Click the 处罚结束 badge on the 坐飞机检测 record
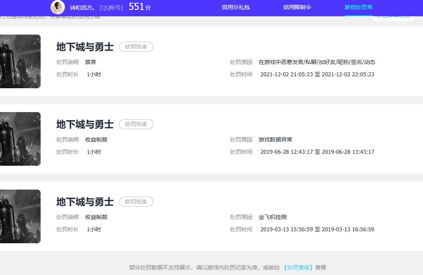 136,202
